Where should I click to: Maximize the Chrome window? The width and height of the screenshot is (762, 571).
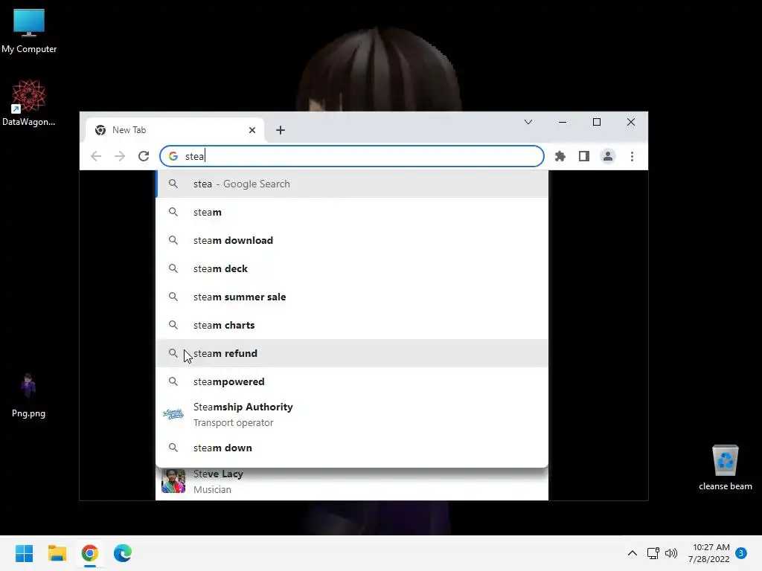click(597, 122)
